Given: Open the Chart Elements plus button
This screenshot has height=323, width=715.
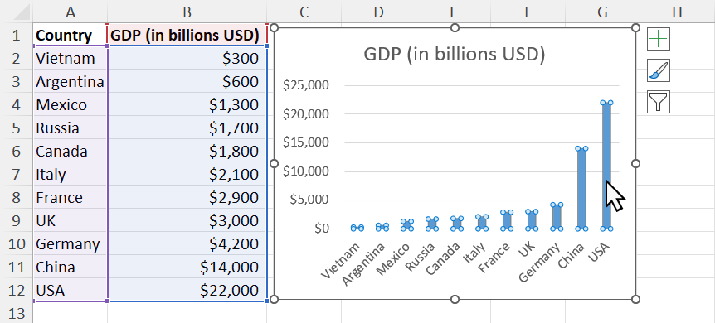Looking at the screenshot, I should (x=658, y=39).
